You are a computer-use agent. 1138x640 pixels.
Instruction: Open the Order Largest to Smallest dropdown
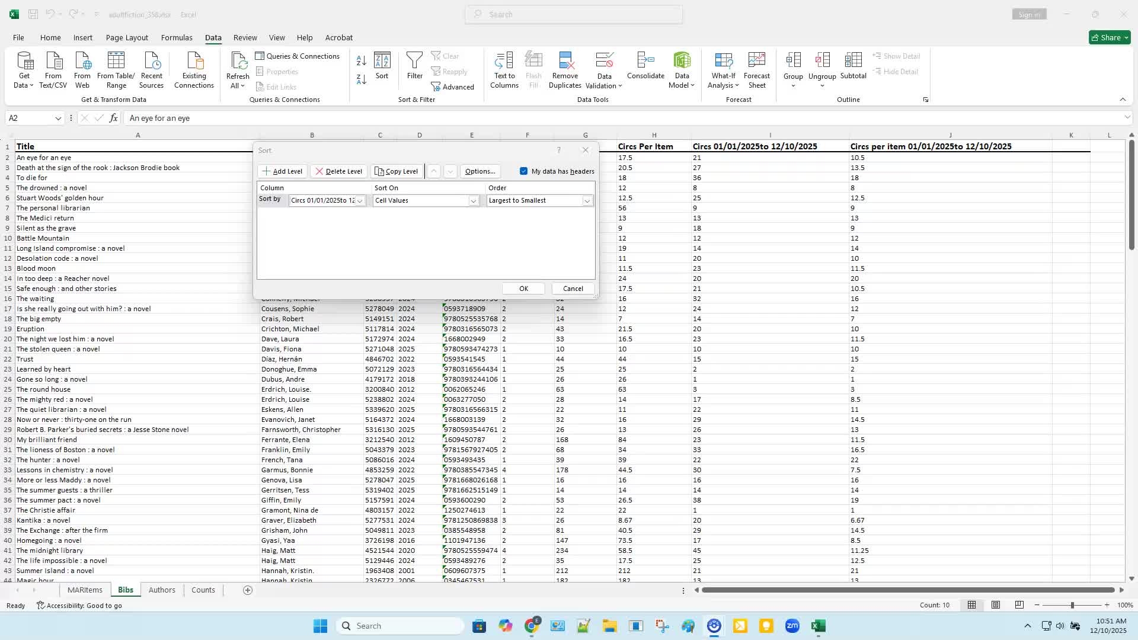[x=587, y=201]
